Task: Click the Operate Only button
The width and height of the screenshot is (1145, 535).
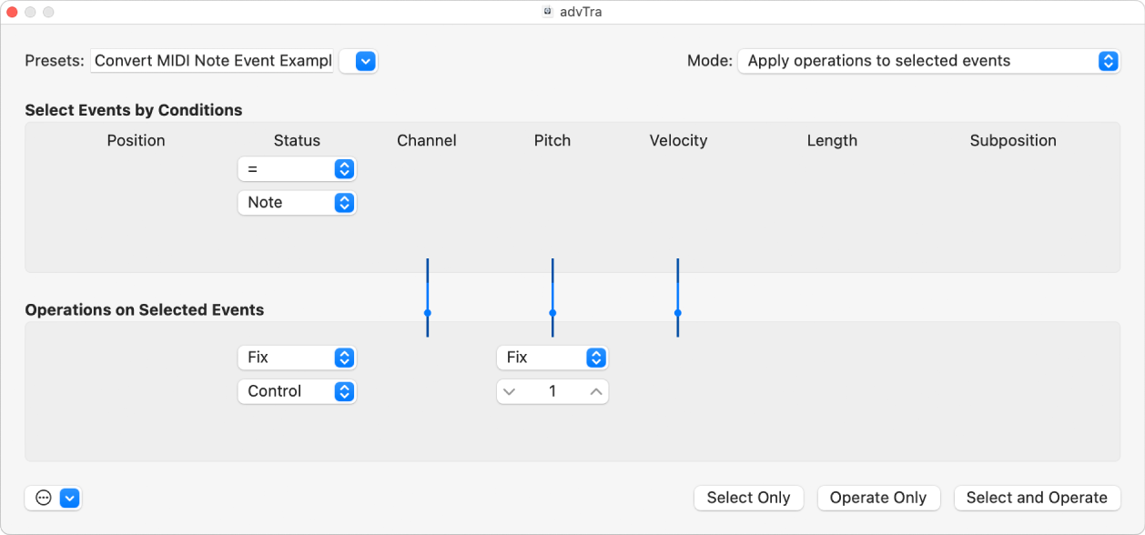Action: click(878, 498)
